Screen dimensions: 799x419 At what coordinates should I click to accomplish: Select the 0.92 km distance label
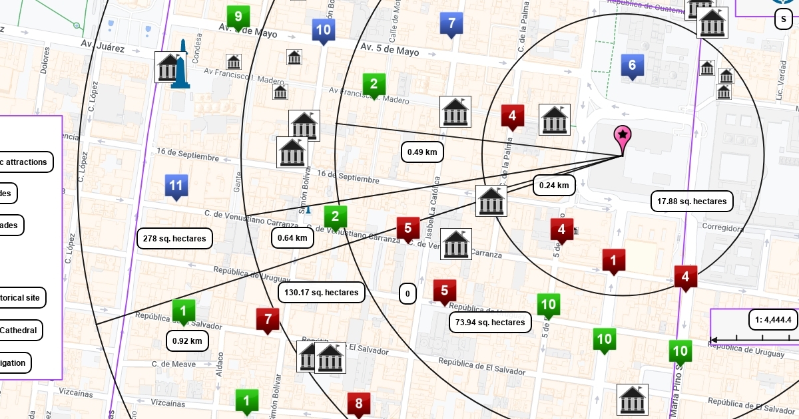point(187,341)
